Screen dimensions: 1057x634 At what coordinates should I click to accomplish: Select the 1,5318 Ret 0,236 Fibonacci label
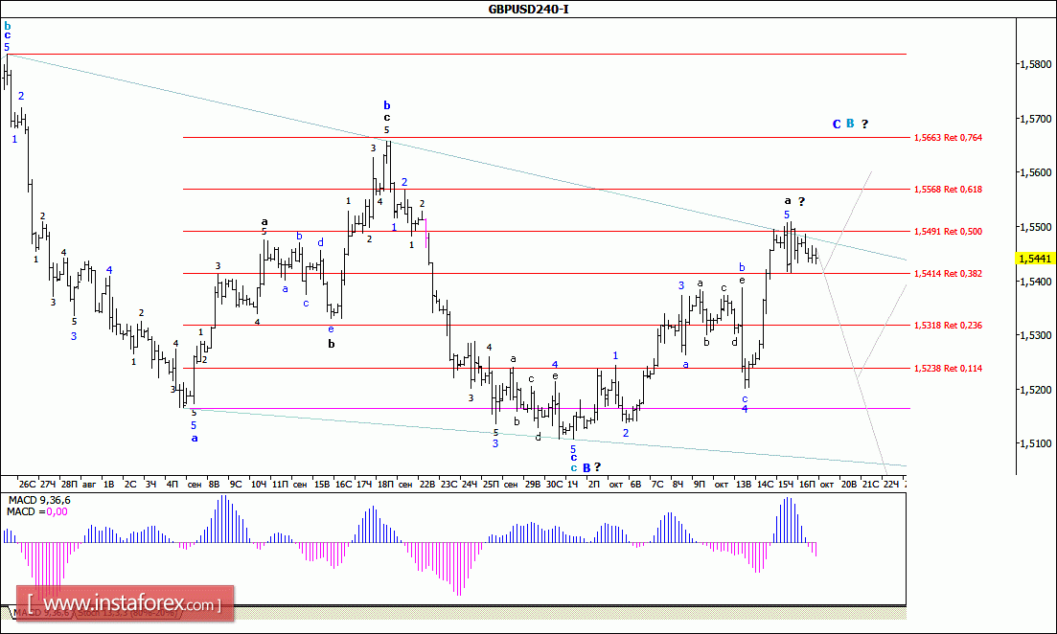pos(948,326)
